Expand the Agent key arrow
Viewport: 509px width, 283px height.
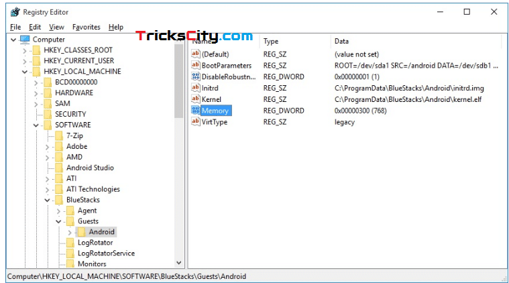tap(59, 211)
